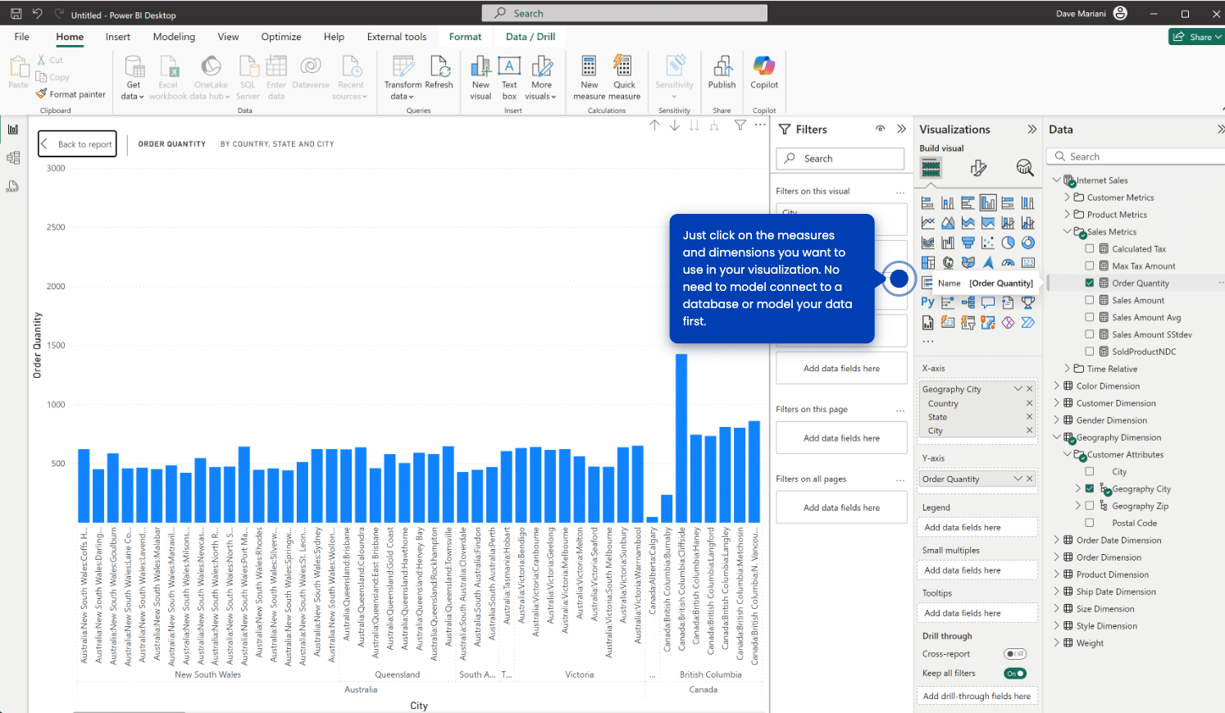Click the green Share button
The height and width of the screenshot is (713, 1225).
coord(1196,37)
